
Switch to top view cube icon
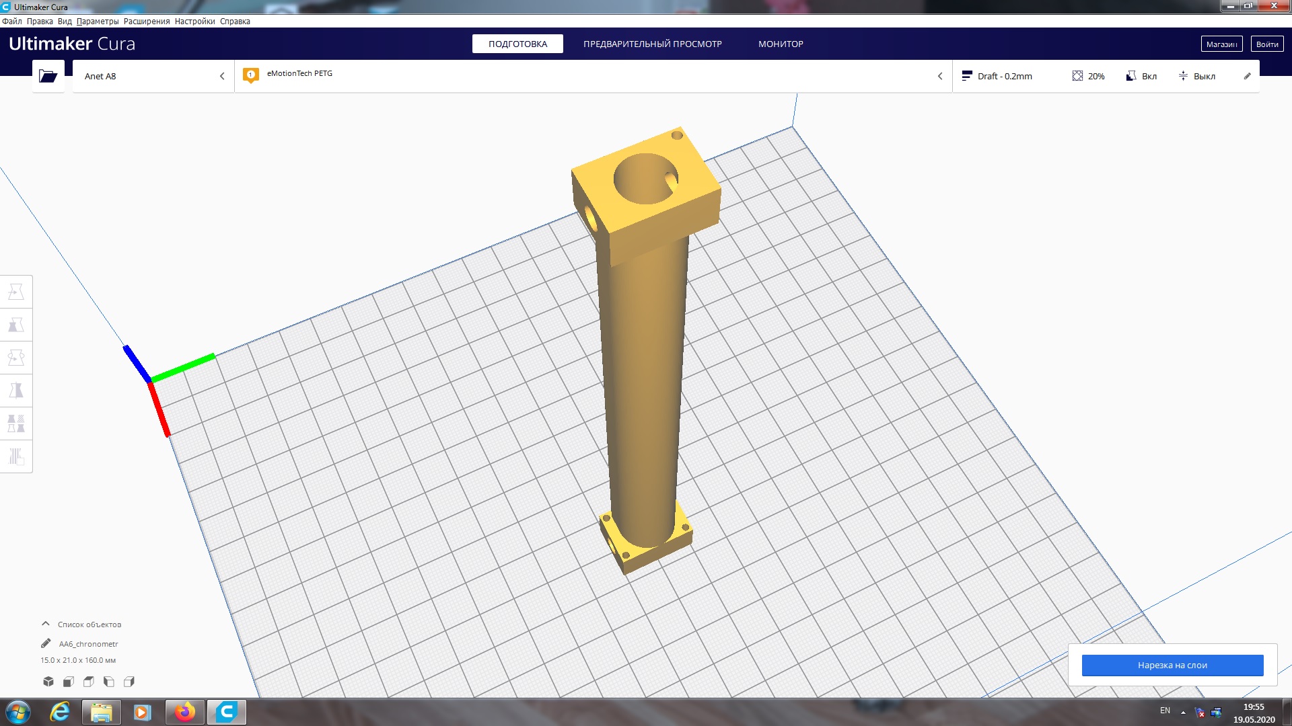89,682
